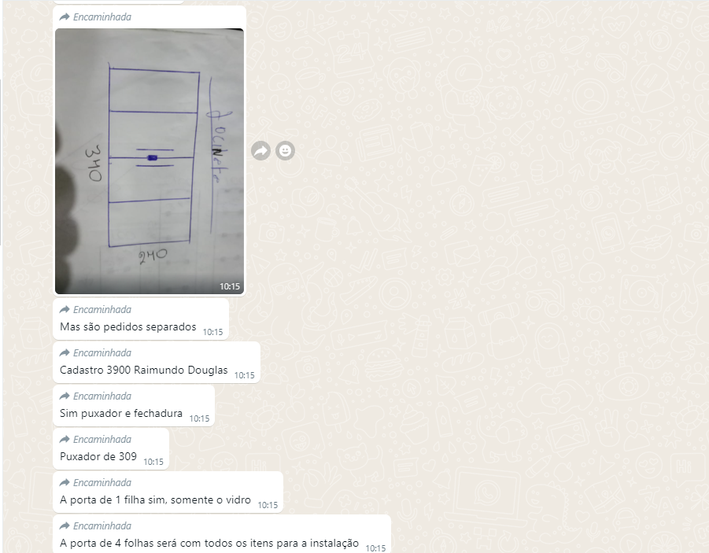Click forwarded icon on 'Sim puxador e fechadura' message

pos(65,396)
